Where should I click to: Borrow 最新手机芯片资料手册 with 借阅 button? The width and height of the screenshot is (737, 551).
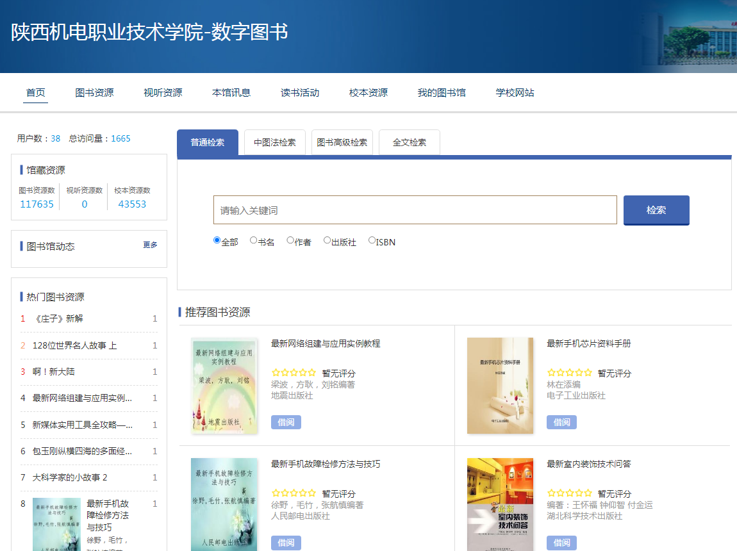[x=561, y=422]
